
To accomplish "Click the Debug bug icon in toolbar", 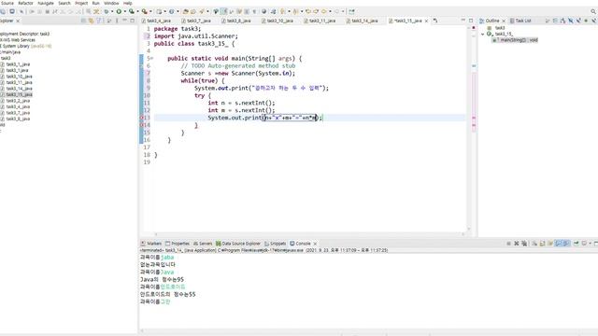I will (107, 11).
